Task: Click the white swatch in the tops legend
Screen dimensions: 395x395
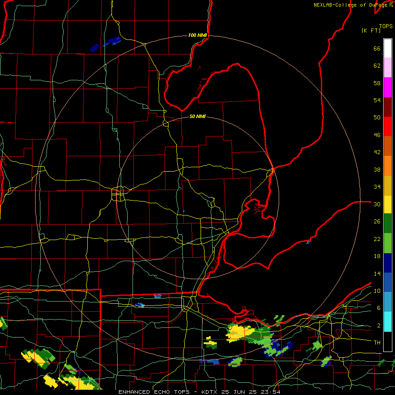Action: [x=388, y=48]
